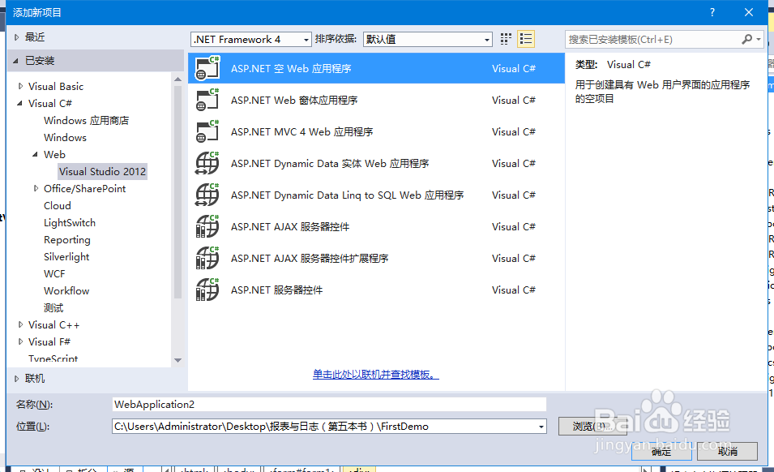Toggle the list view display mode
The width and height of the screenshot is (774, 472).
coord(524,38)
